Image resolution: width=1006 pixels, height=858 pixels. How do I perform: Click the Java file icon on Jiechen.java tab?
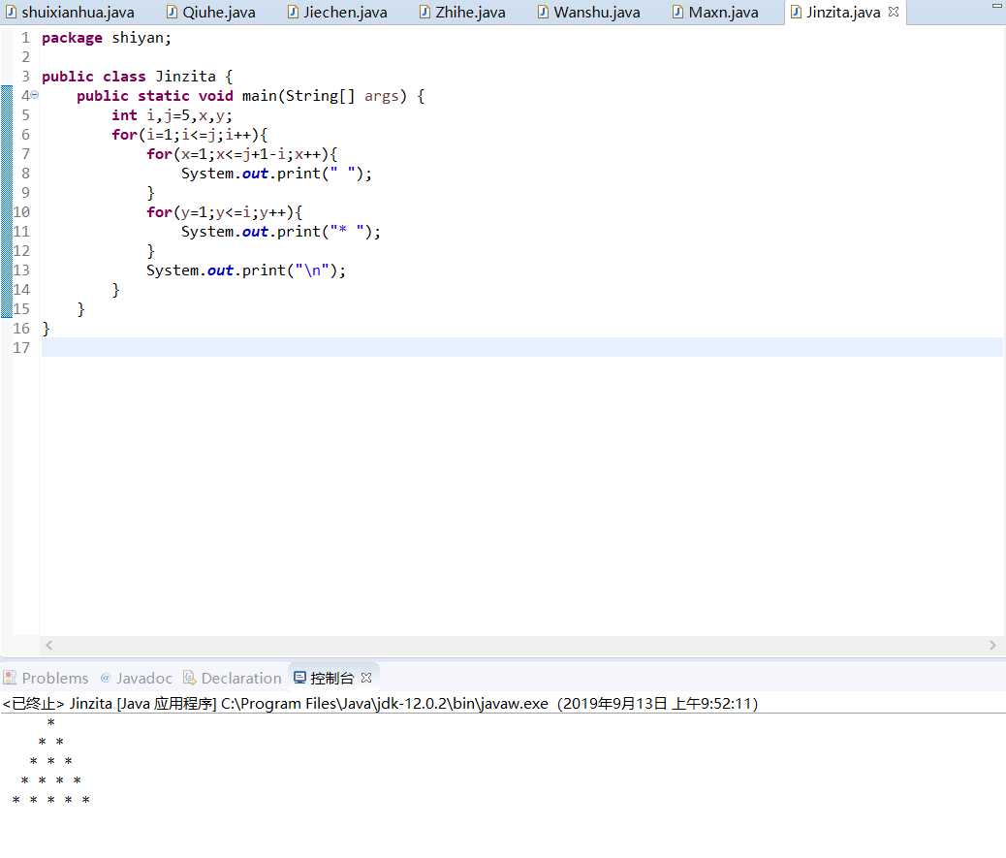pyautogui.click(x=293, y=13)
